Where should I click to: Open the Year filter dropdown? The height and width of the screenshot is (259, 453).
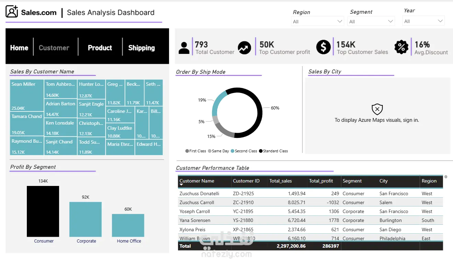[x=423, y=21]
